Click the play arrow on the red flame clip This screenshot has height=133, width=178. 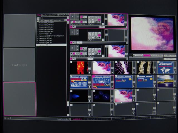(90, 72)
